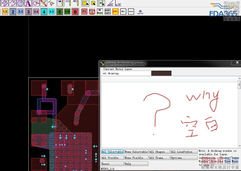The height and width of the screenshot is (171, 241).
Task: Click the brown layer color swatch
Action: pyautogui.click(x=161, y=73)
